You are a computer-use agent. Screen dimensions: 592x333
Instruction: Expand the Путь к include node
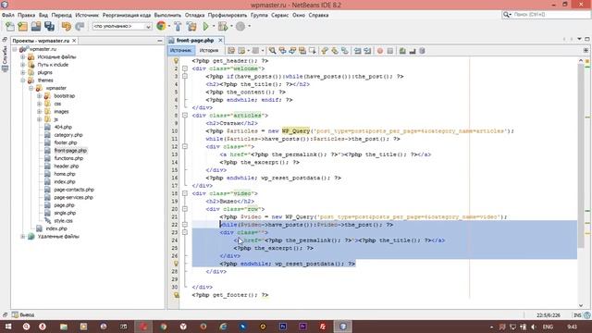[x=23, y=65]
